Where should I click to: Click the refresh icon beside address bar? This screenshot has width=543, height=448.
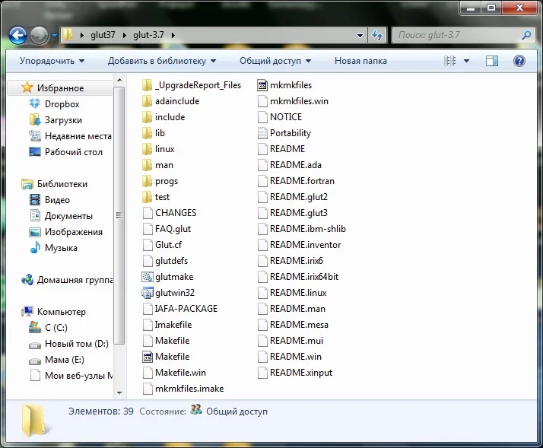pyautogui.click(x=377, y=35)
